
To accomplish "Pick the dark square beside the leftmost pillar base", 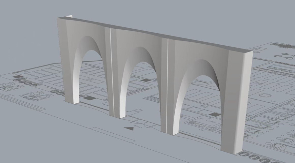I will [87, 98].
